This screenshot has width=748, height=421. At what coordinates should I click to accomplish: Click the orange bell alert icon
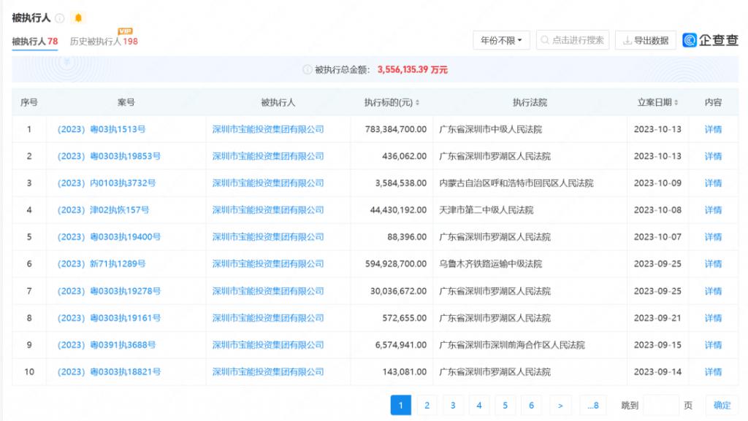click(78, 18)
